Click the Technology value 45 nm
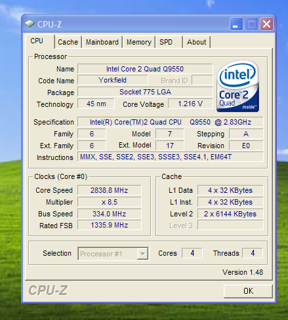The height and width of the screenshot is (320, 288). [x=96, y=104]
